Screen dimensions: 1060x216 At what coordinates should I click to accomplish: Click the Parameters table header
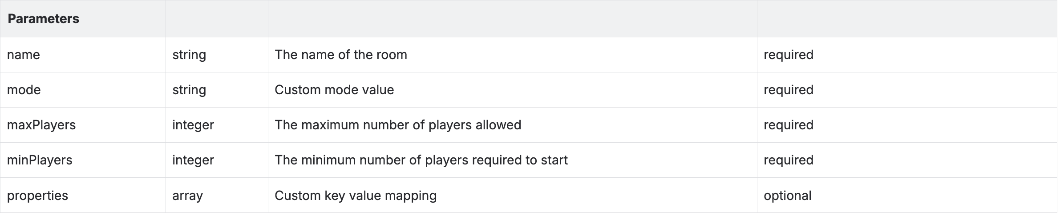(x=44, y=19)
